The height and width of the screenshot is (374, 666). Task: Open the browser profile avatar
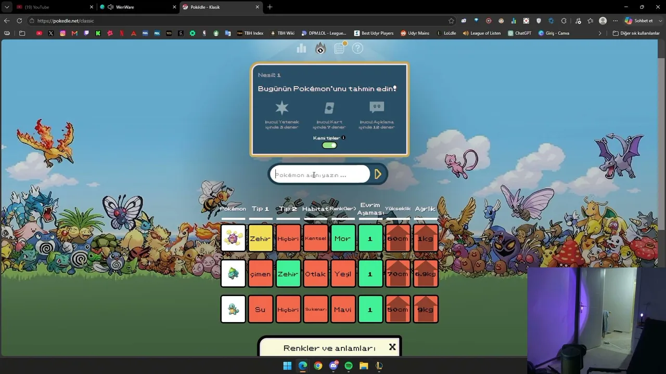click(x=603, y=21)
